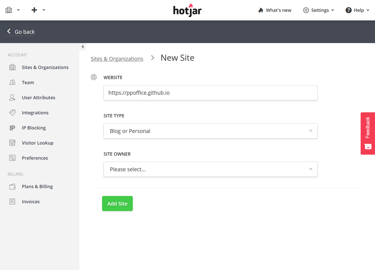Open IP Blocking settings
This screenshot has height=270, width=375.
tap(34, 128)
